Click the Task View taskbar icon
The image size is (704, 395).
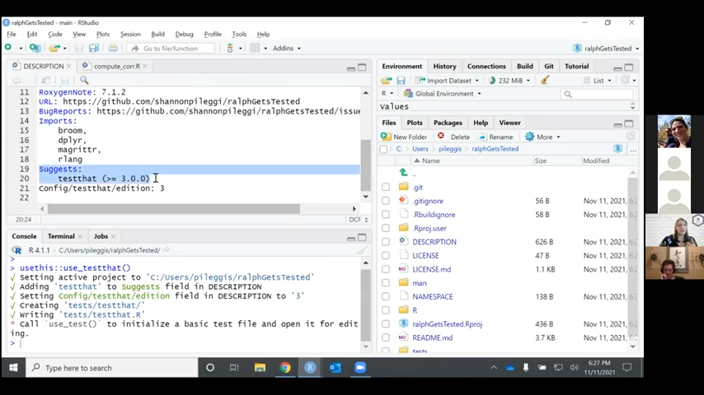234,368
